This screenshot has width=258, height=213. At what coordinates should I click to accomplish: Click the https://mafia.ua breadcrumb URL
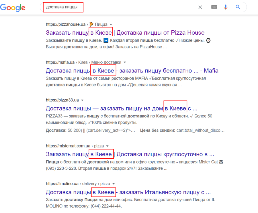(60, 62)
